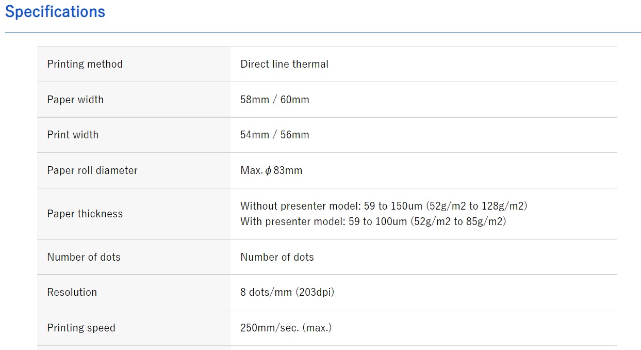Select the 54mm / 56mm value
The width and height of the screenshot is (641, 350).
[x=274, y=135]
